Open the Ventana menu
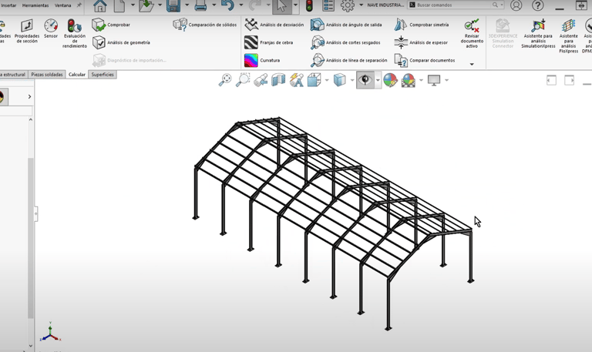Image resolution: width=592 pixels, height=352 pixels. point(62,5)
